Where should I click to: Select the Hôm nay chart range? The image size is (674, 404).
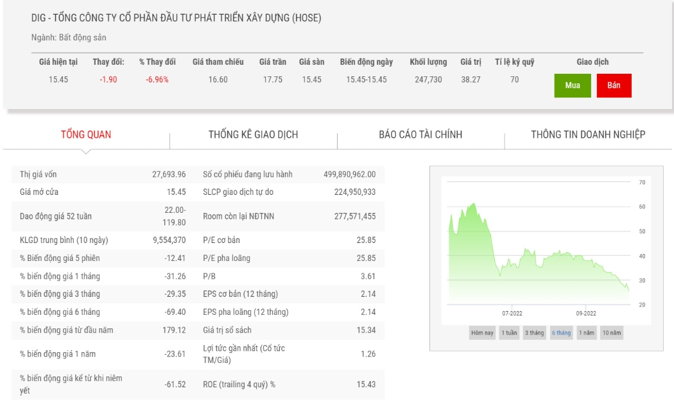point(482,333)
